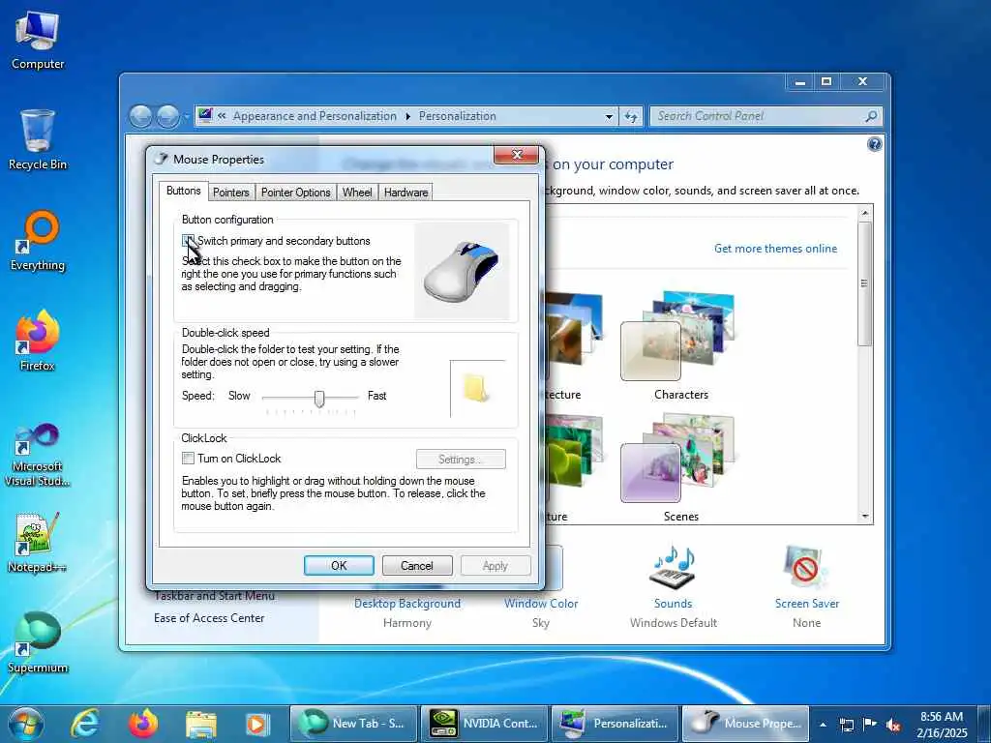Open the clock showing 8:56 AM
The image size is (991, 743).
click(x=942, y=724)
